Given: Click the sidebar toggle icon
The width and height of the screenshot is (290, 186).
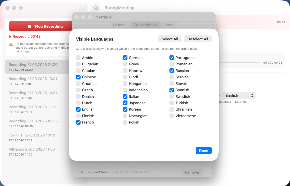Looking at the screenshot, I should [81, 8].
